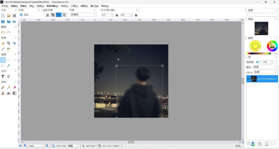Select the Hand pan tool
The width and height of the screenshot is (279, 149).
pos(3,43)
